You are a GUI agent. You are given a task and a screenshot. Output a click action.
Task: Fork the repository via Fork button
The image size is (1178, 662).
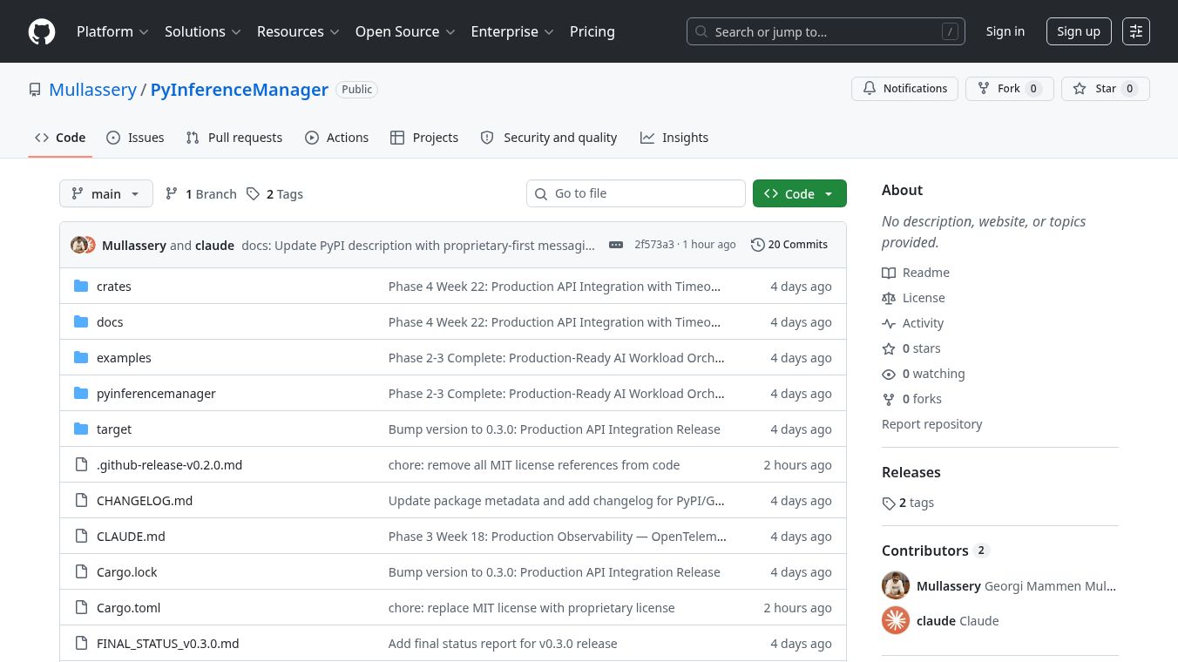1010,89
